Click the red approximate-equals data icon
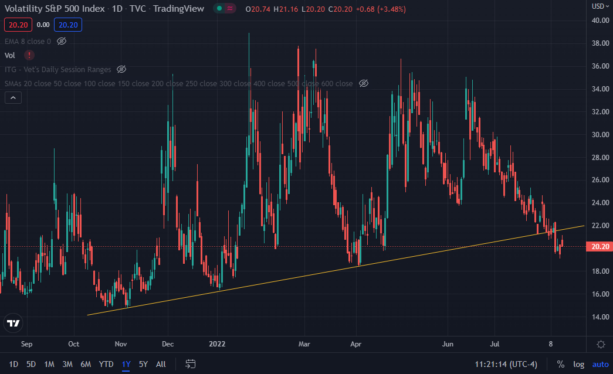 click(x=230, y=9)
